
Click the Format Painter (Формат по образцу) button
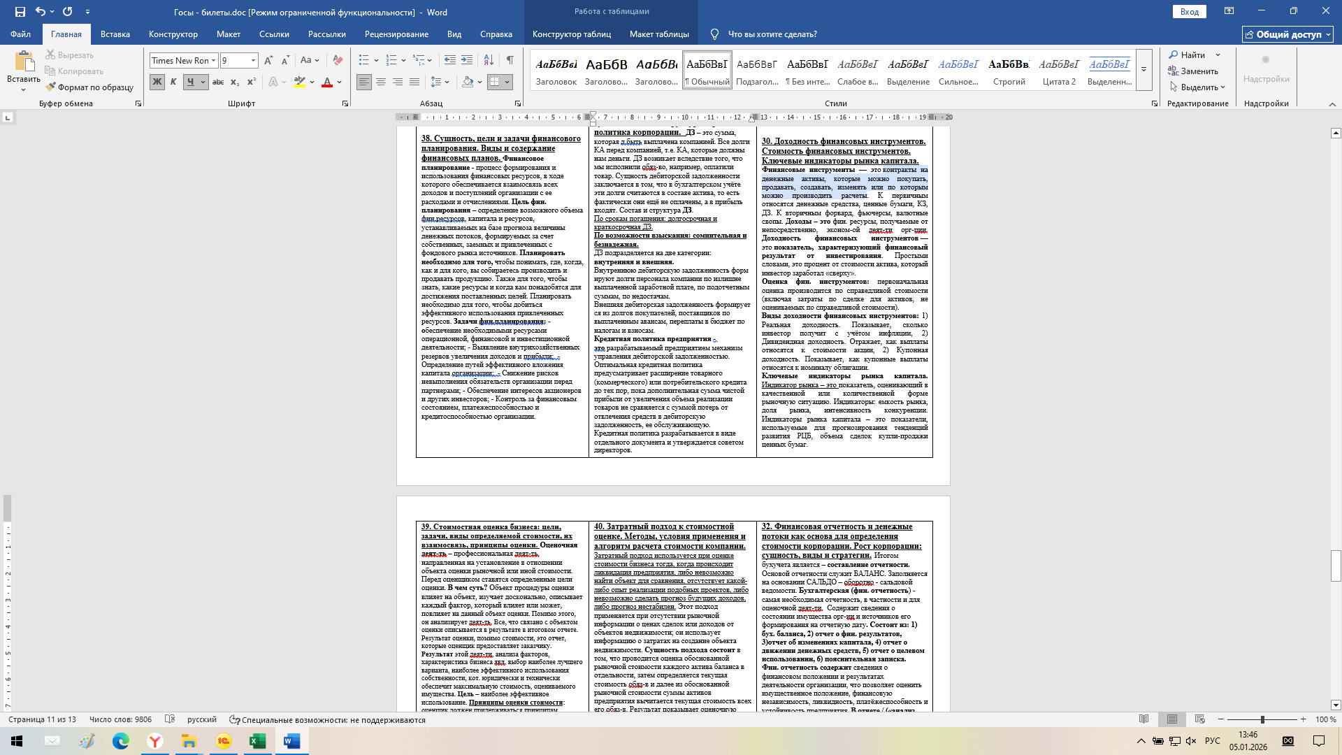pos(89,87)
